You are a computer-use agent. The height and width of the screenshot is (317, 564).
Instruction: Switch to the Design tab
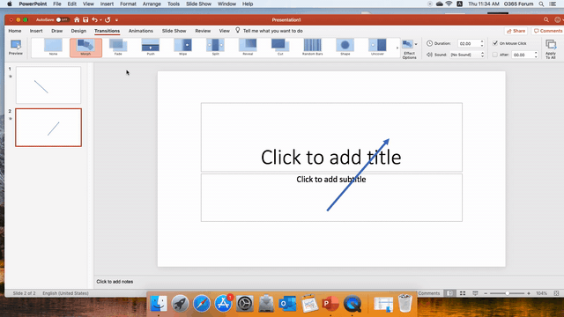pyautogui.click(x=78, y=31)
